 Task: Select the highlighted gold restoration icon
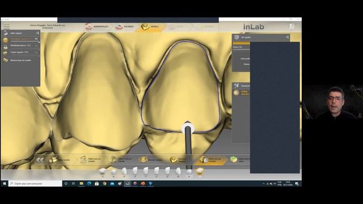click(200, 171)
